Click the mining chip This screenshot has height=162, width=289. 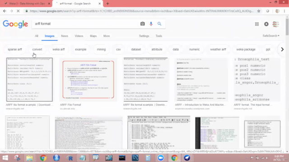(x=101, y=49)
